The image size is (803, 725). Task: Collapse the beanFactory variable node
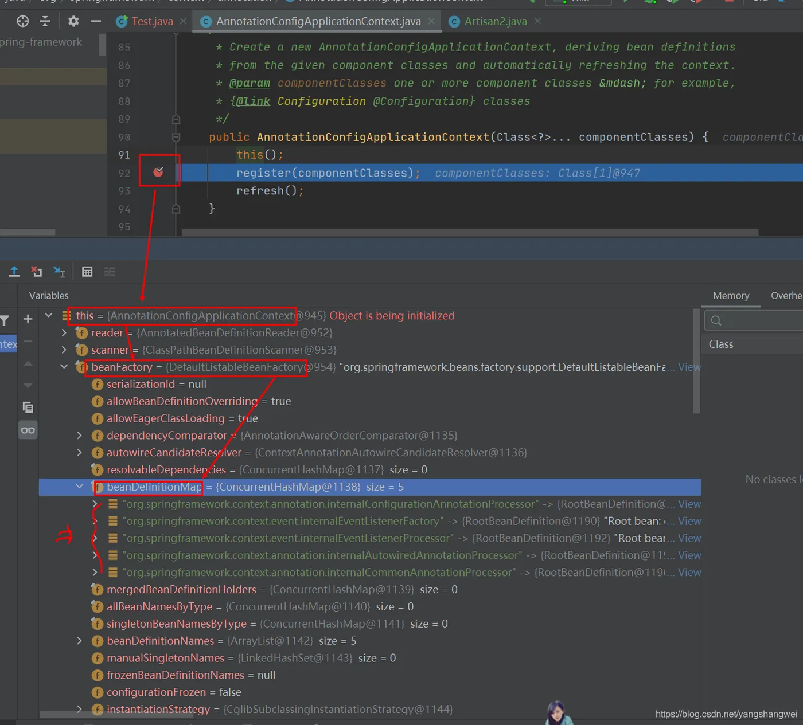click(64, 367)
